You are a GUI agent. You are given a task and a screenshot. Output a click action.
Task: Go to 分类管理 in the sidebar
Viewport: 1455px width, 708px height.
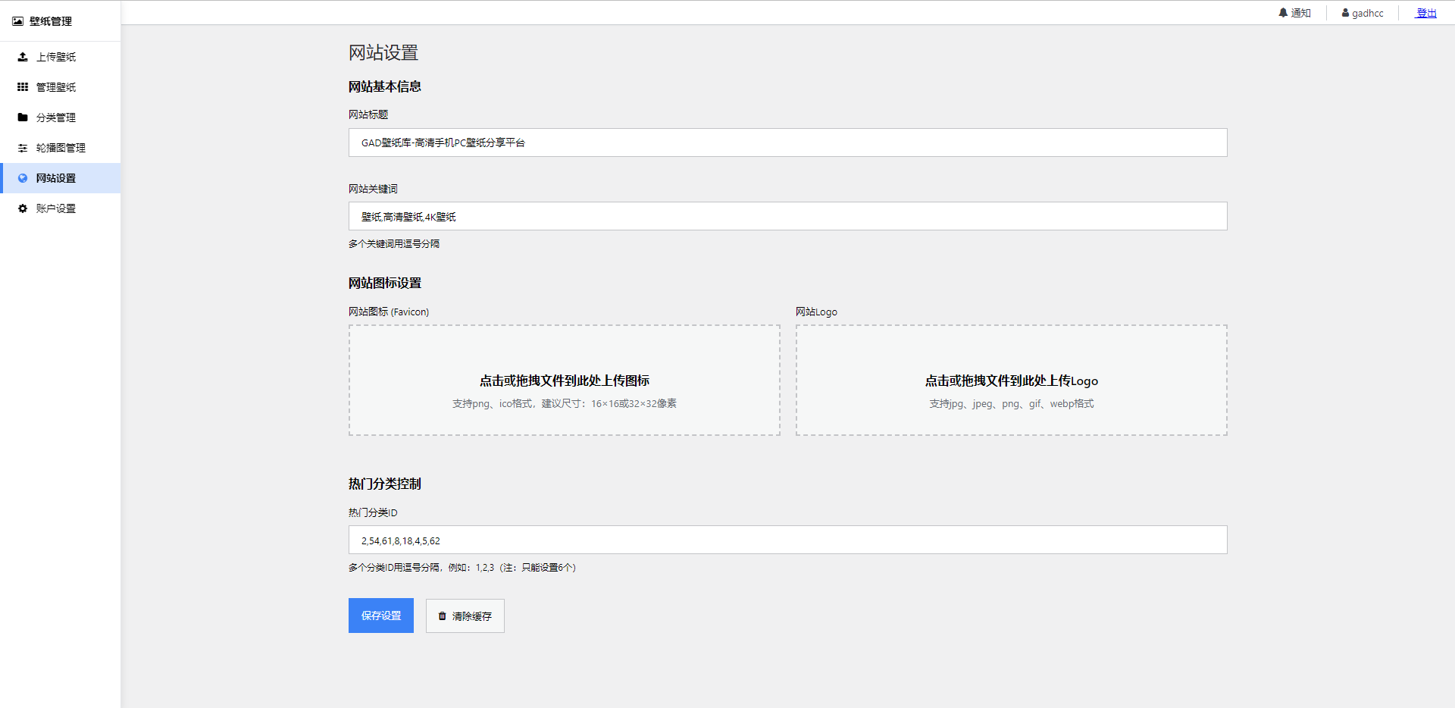[x=56, y=117]
